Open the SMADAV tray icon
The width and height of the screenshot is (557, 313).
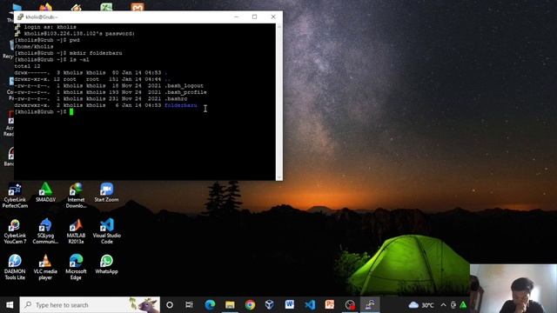463,305
